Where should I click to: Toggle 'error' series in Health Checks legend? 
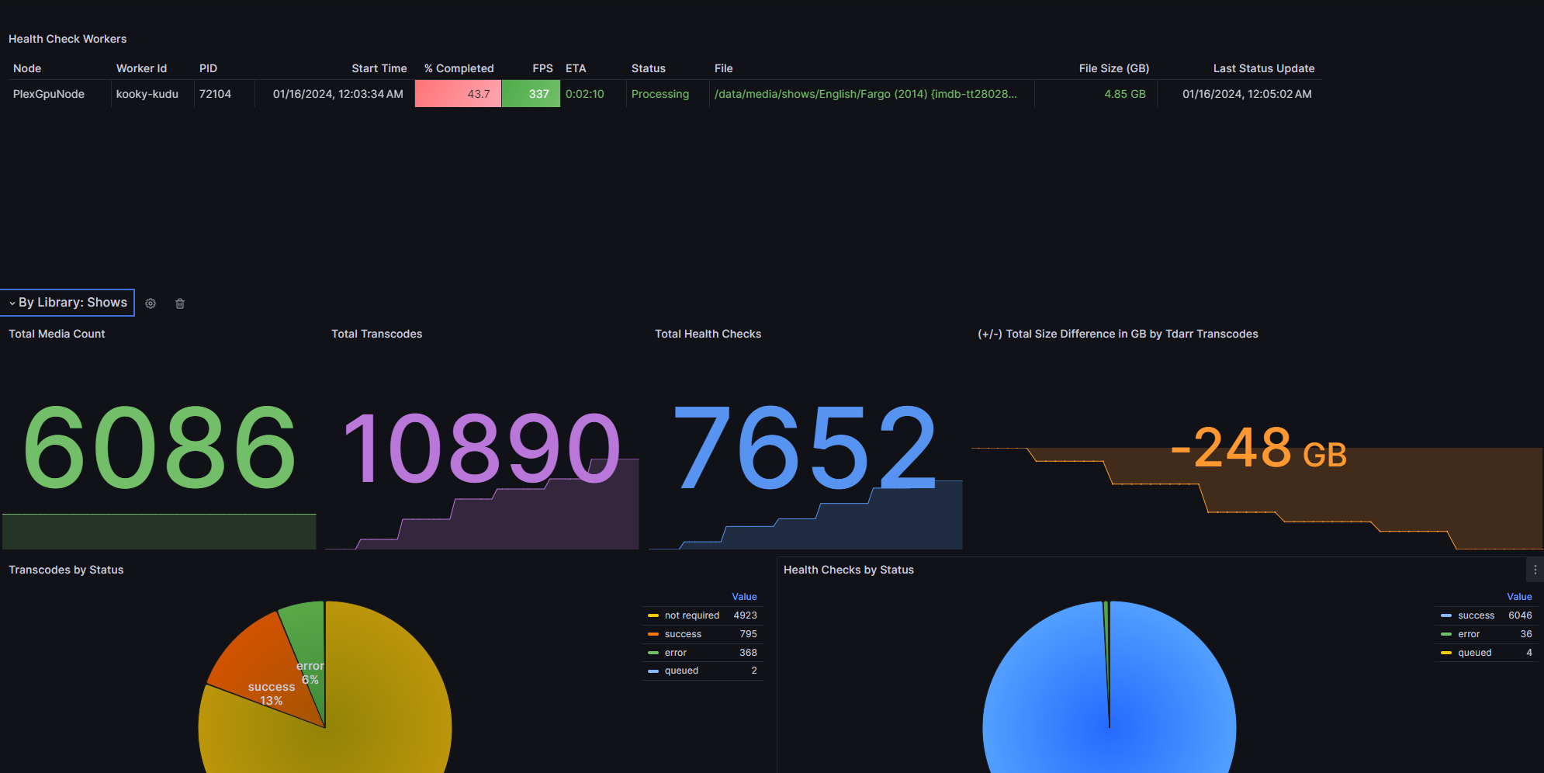pyautogui.click(x=1469, y=634)
